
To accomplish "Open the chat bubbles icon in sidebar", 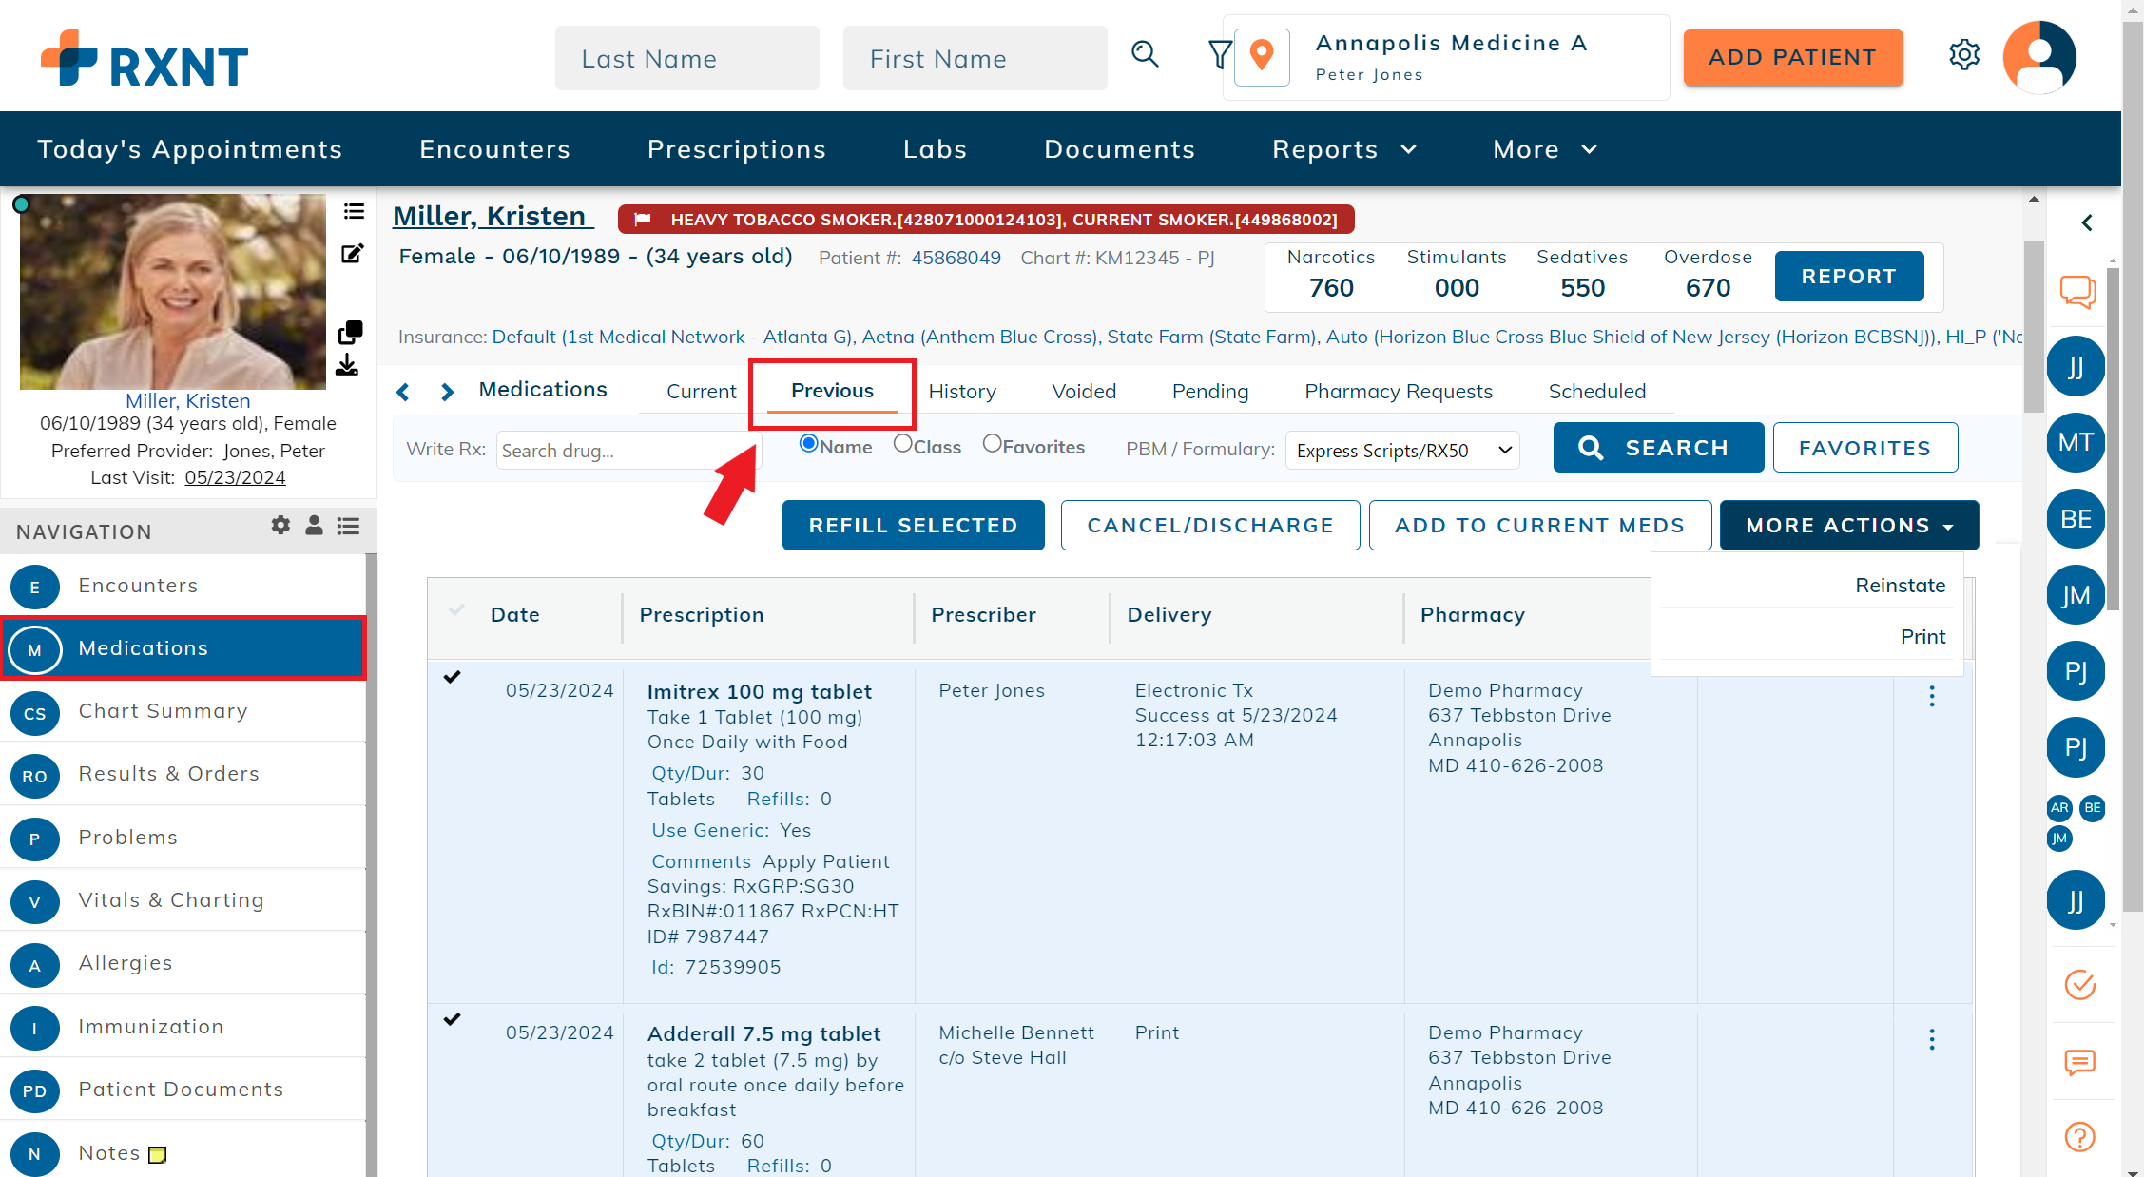I will click(x=2078, y=291).
